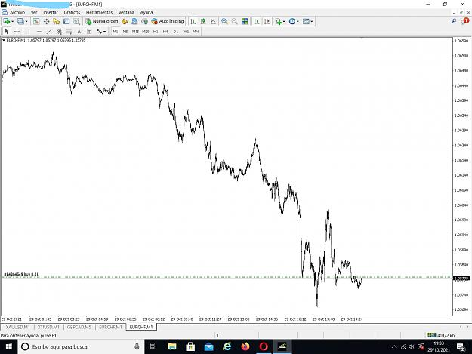Switch to the GBPCAD,M5 chart tab
This screenshot has height=354, width=472.
coord(79,327)
